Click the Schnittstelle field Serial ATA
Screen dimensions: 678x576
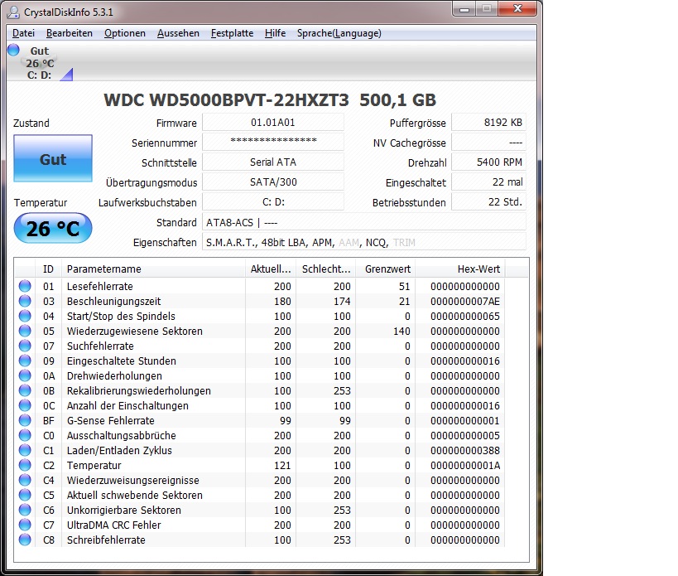tap(273, 162)
